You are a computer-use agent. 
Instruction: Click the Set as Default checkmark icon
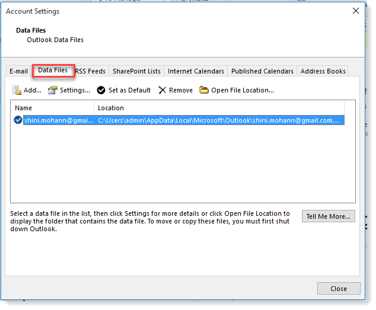pos(101,90)
